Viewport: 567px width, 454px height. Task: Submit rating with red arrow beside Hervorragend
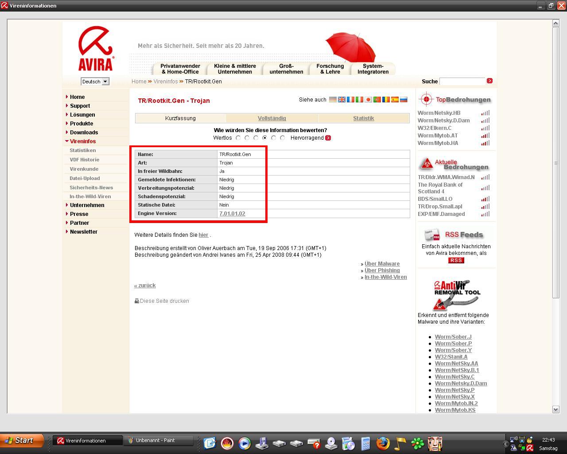(328, 138)
